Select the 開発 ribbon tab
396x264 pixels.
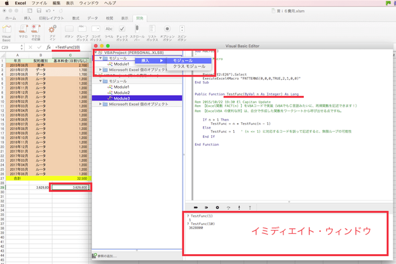pos(140,18)
